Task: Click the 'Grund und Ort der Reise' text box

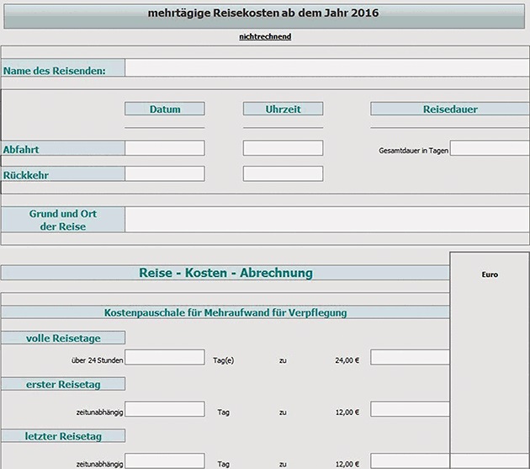Action: click(327, 220)
